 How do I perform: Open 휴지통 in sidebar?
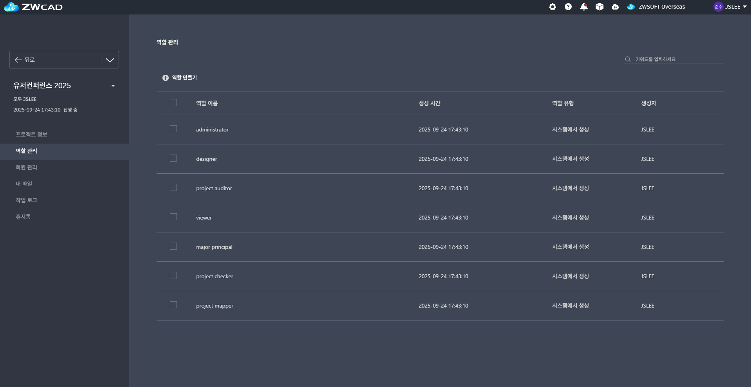click(65, 216)
